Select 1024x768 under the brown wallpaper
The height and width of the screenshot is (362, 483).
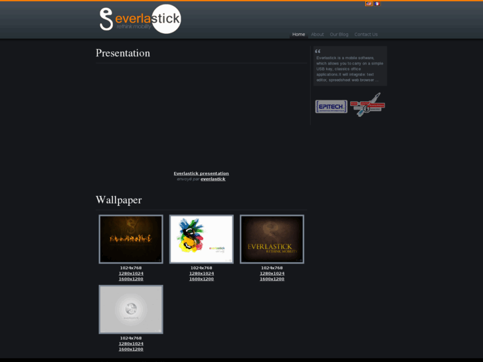click(x=272, y=268)
